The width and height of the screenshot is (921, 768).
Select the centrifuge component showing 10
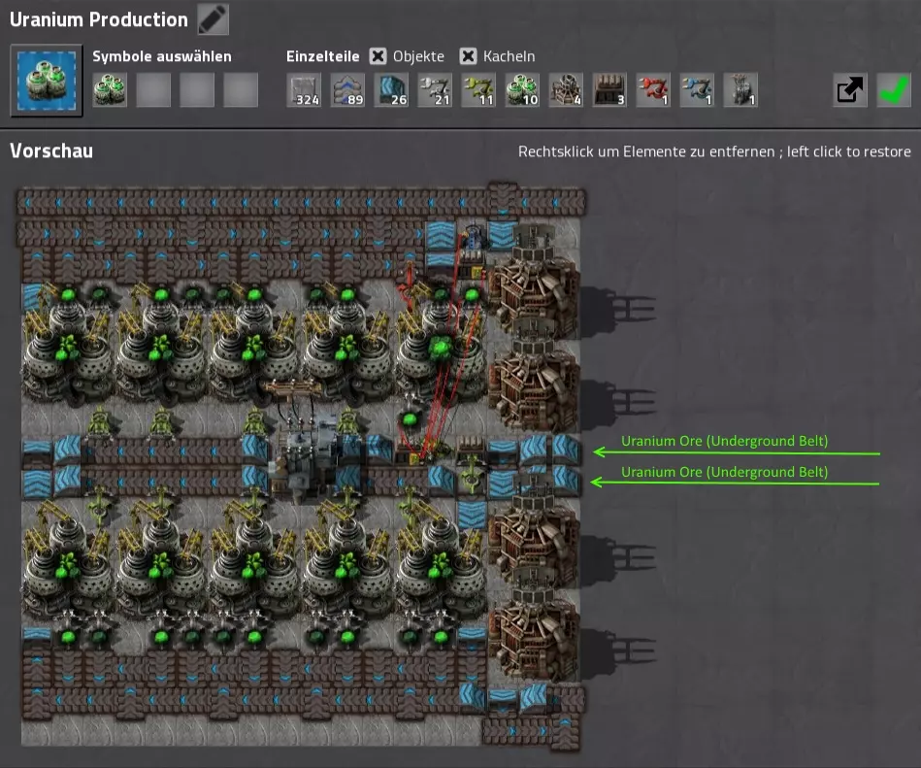(522, 90)
